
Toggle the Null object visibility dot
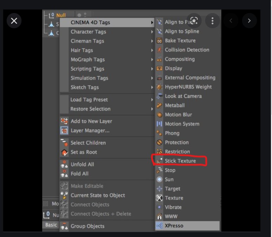[79, 15]
